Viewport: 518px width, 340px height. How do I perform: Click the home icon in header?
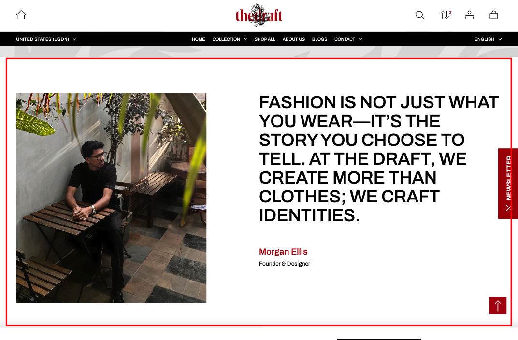21,15
